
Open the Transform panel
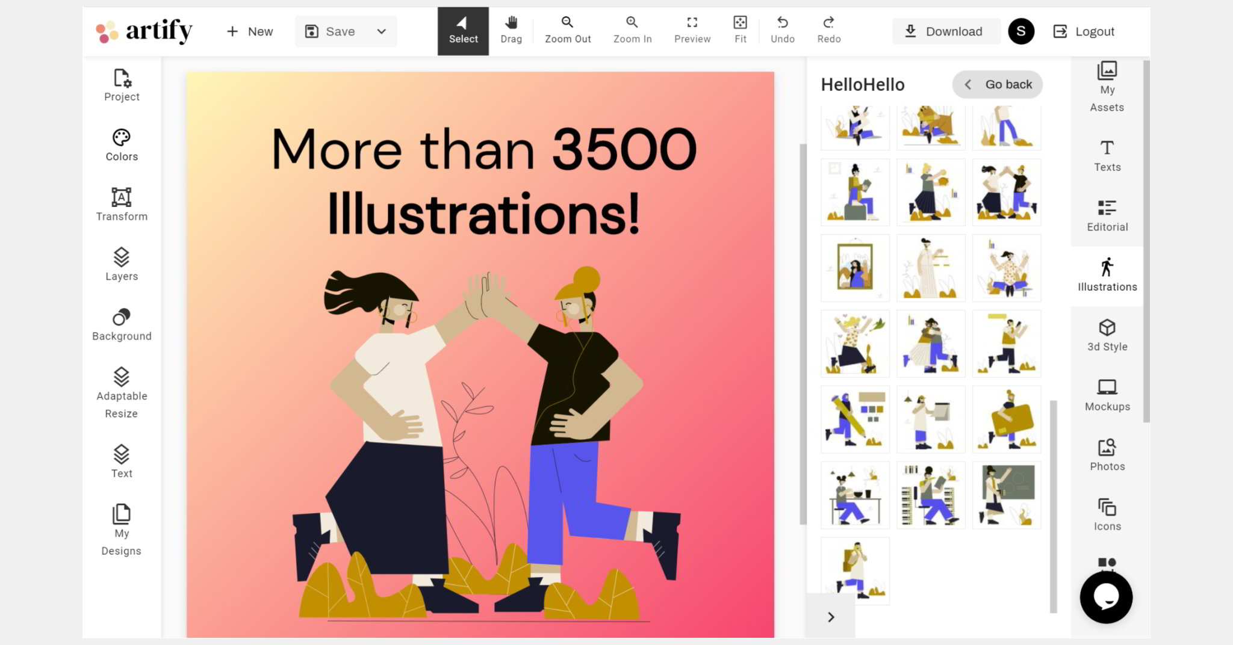122,205
